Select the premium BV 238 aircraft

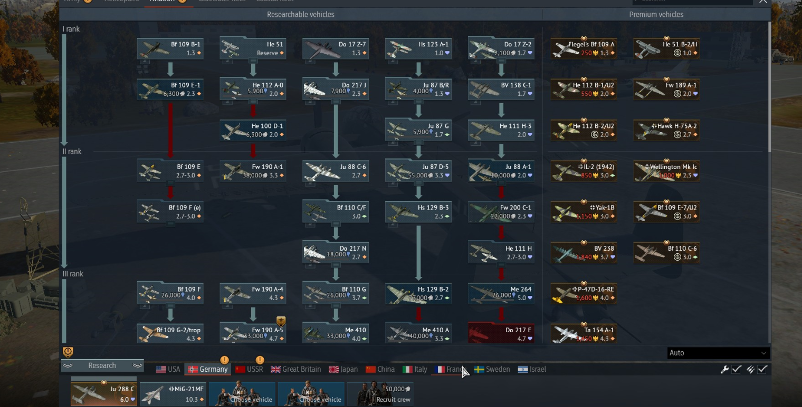click(x=584, y=253)
